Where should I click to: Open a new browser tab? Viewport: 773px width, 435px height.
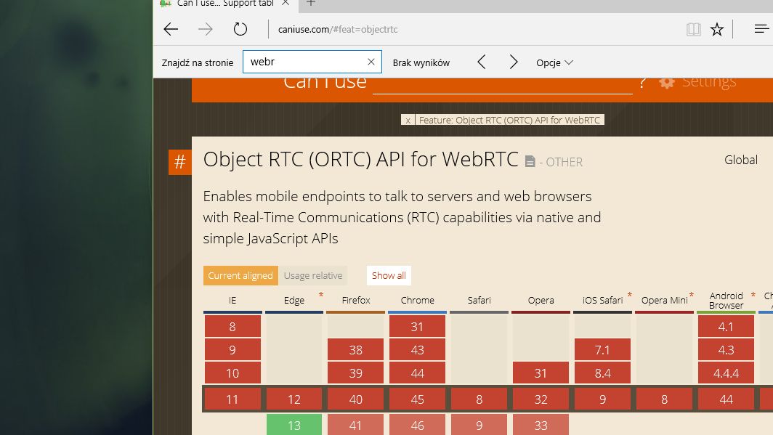coord(311,3)
